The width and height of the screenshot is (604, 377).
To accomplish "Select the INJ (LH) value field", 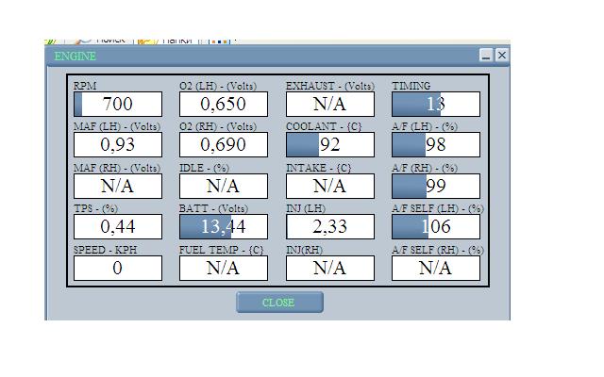I will 329,226.
